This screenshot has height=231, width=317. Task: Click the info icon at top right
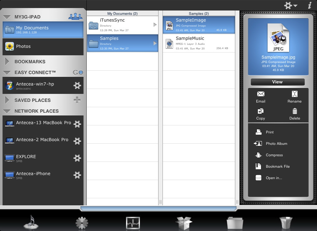(x=309, y=5)
